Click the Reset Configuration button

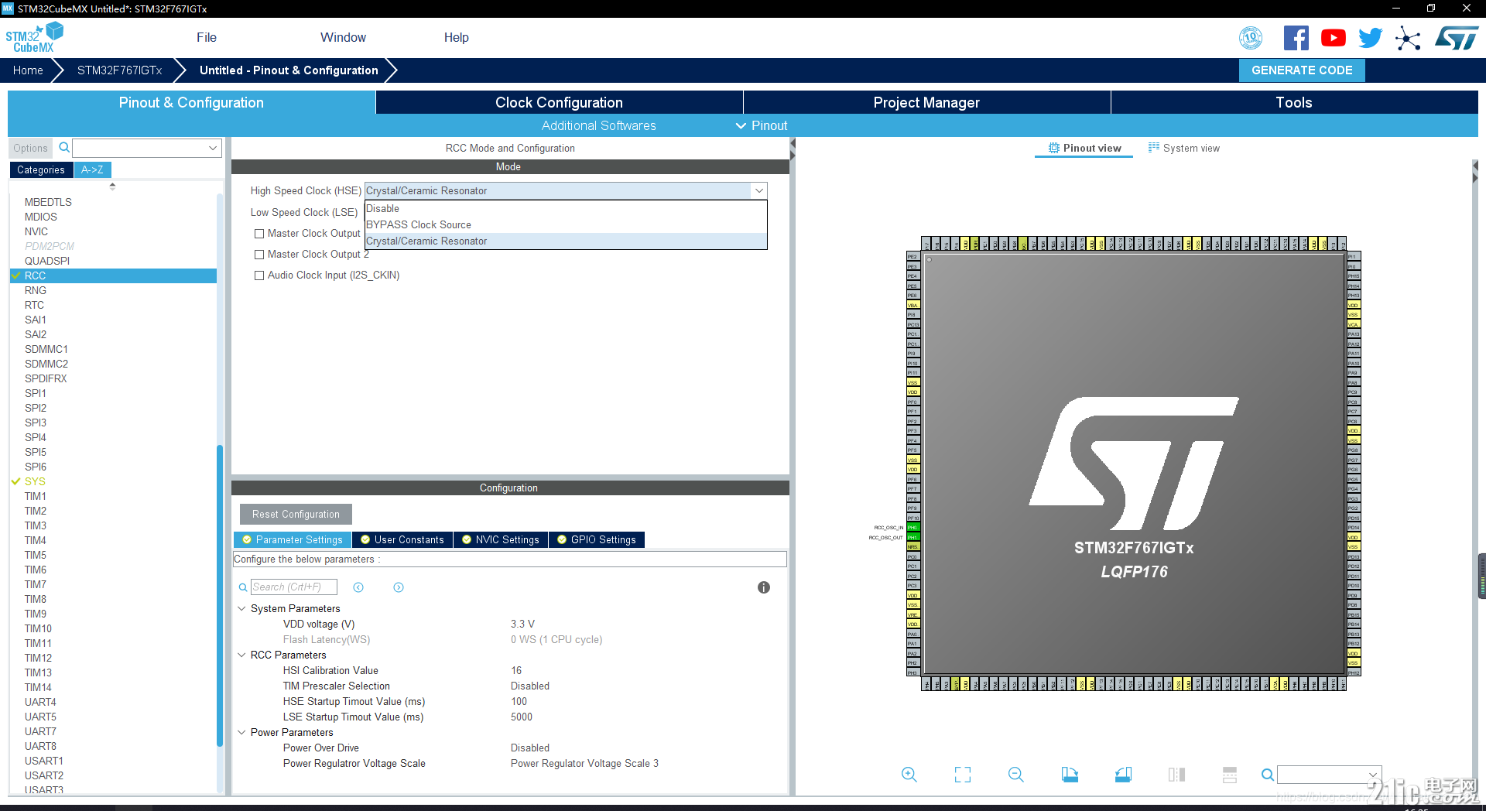(296, 515)
